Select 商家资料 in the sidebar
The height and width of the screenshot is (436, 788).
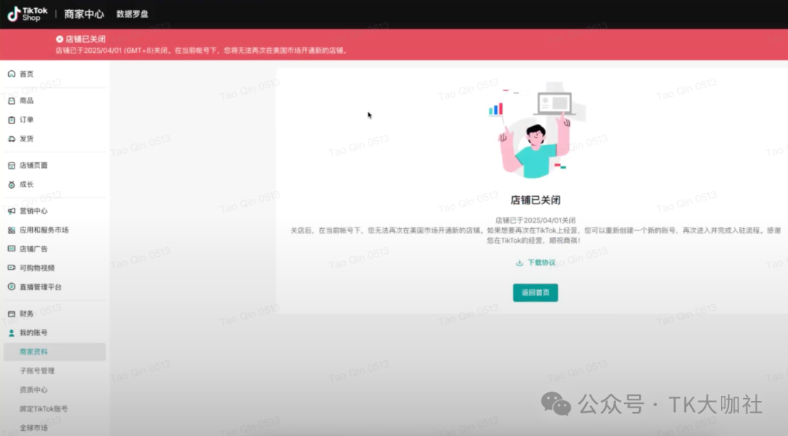[34, 351]
